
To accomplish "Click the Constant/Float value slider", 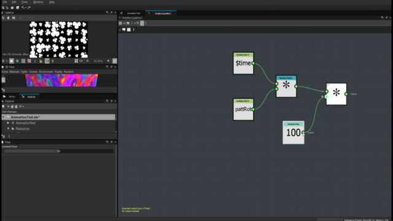I will point(59,151).
